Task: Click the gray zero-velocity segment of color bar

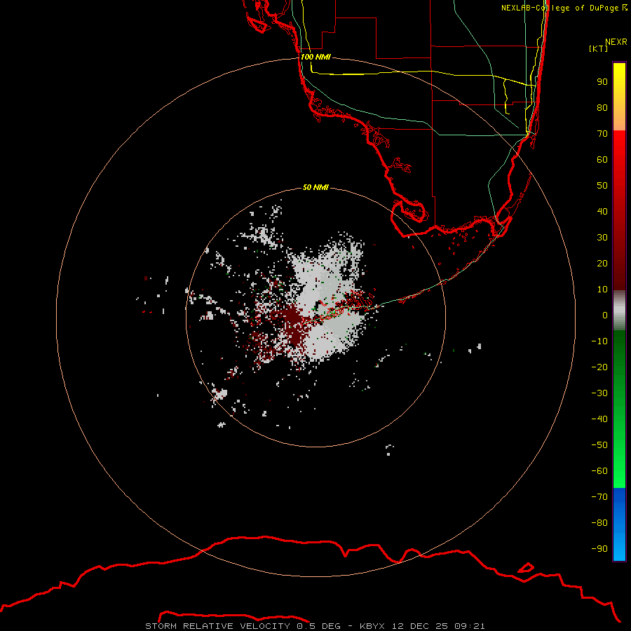Action: [x=619, y=311]
